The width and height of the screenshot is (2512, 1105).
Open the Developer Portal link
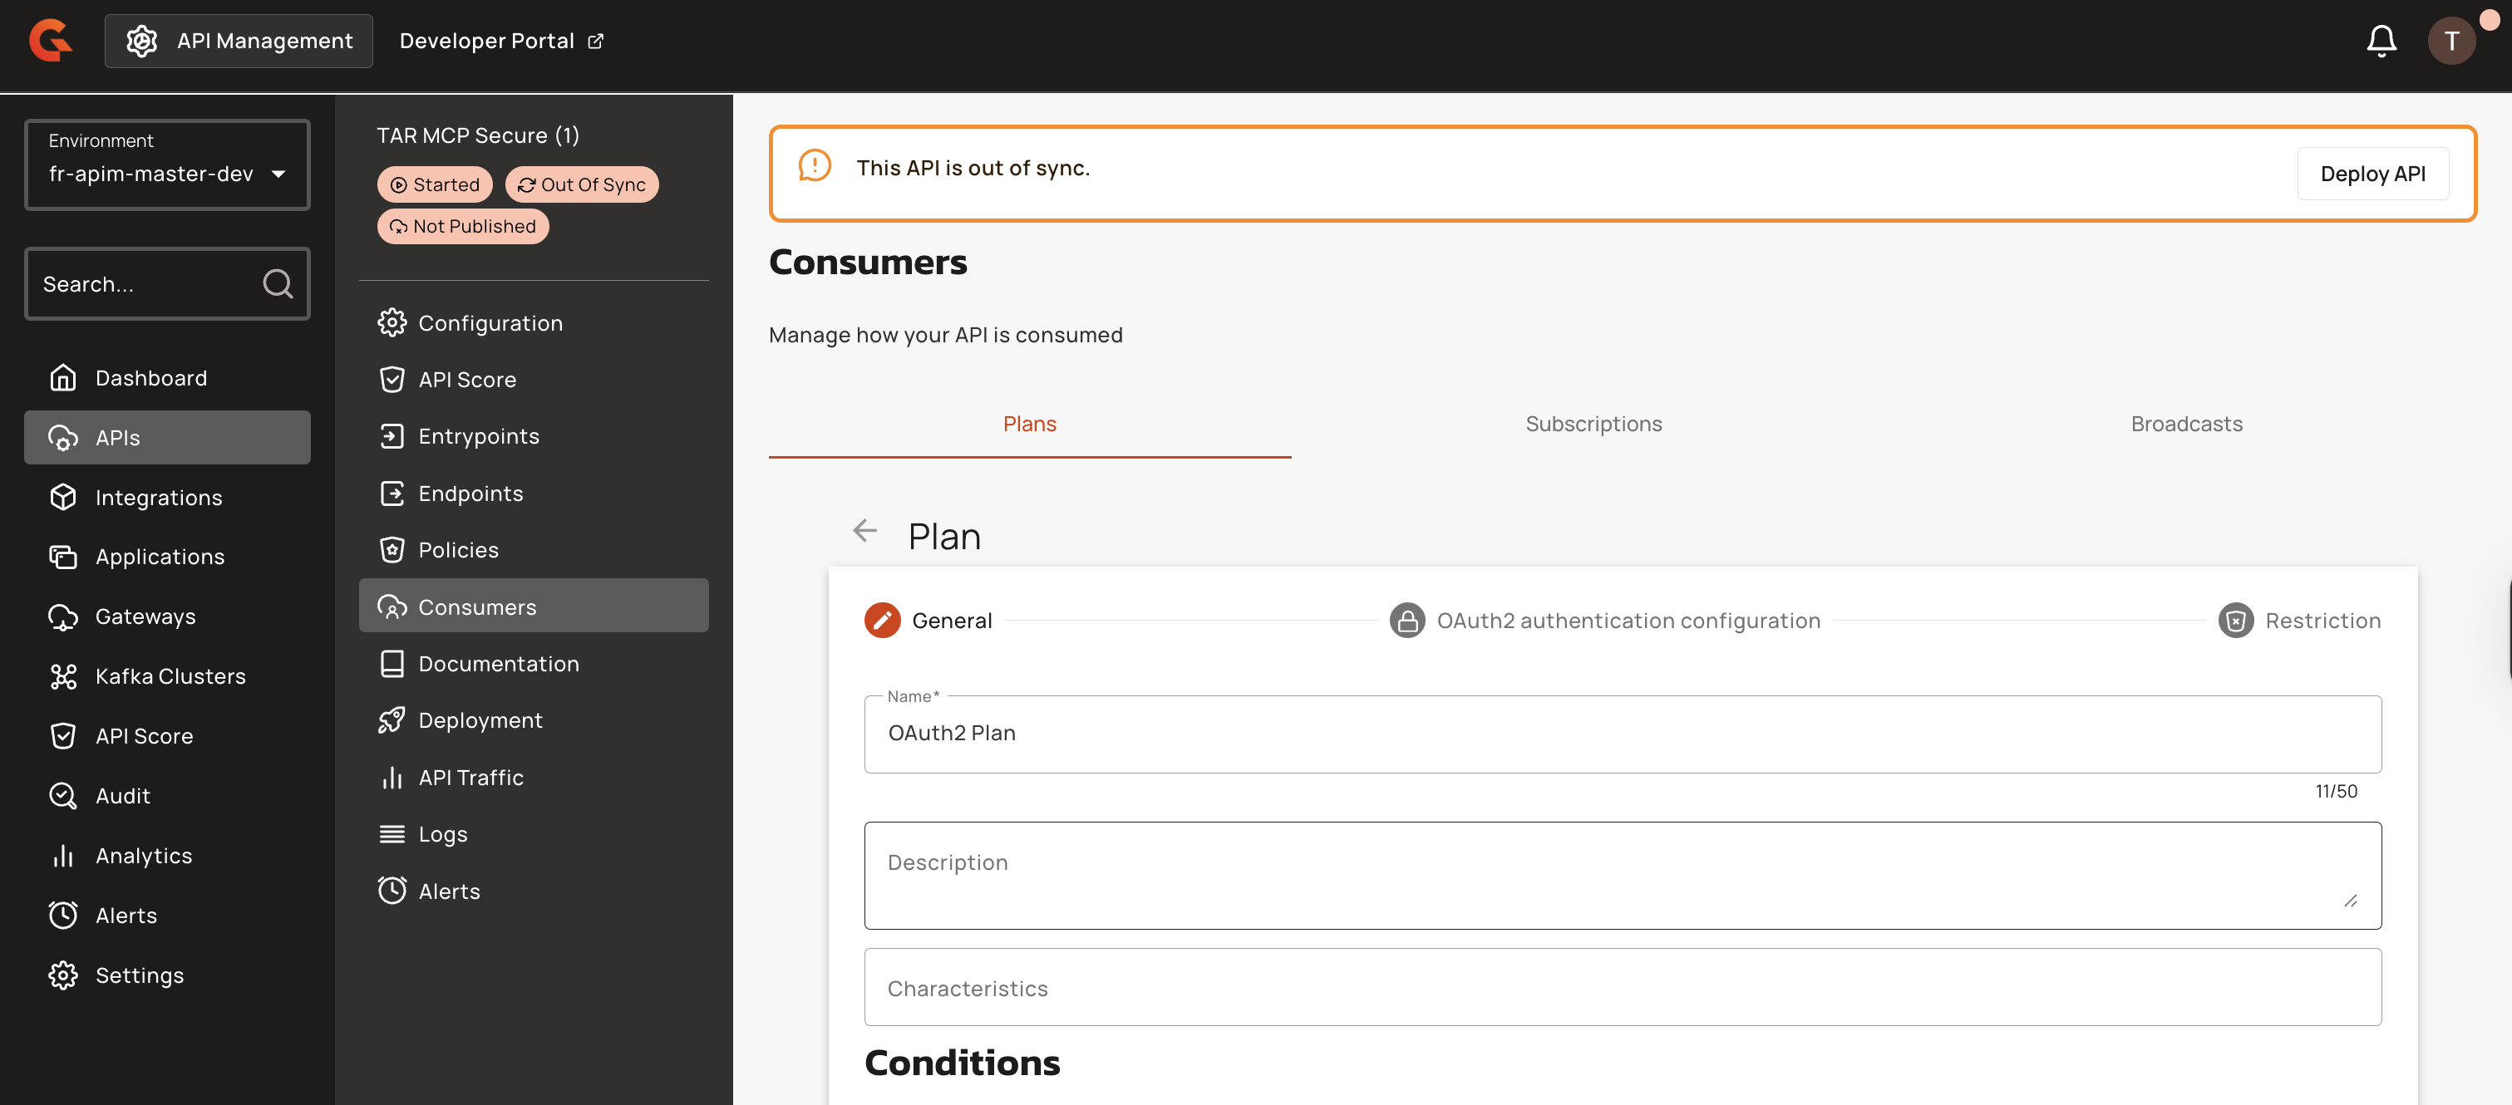[x=501, y=41]
